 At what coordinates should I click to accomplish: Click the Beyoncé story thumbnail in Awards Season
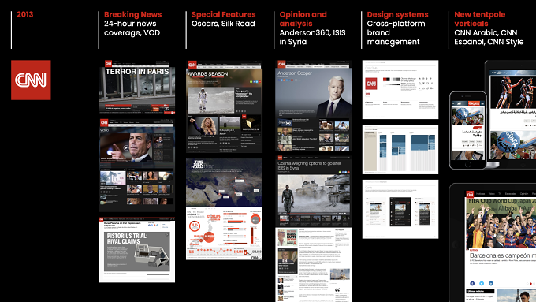[x=203, y=126]
